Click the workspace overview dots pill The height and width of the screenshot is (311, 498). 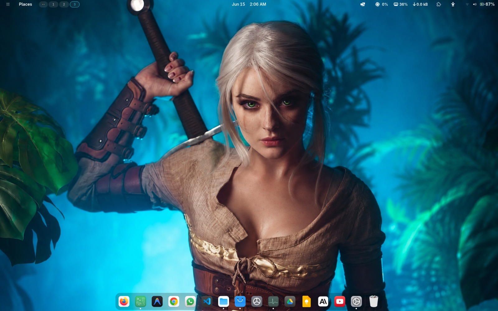(43, 4)
